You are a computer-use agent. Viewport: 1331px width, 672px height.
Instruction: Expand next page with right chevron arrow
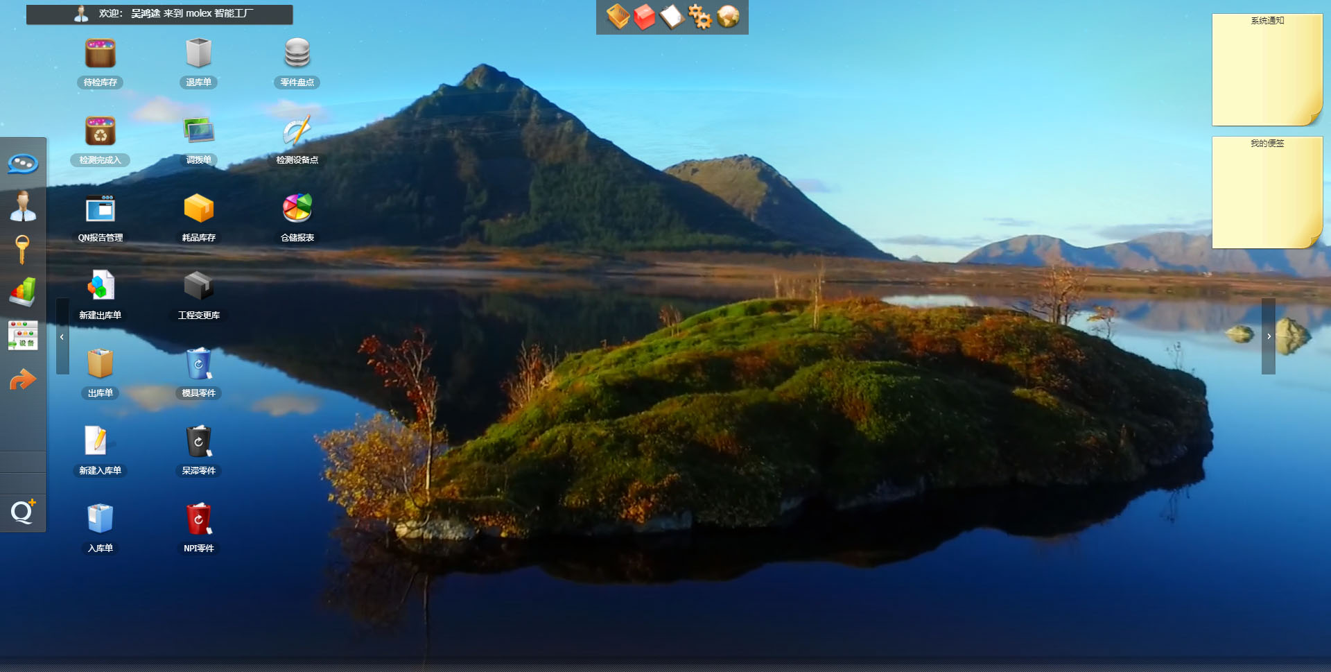[1269, 336]
